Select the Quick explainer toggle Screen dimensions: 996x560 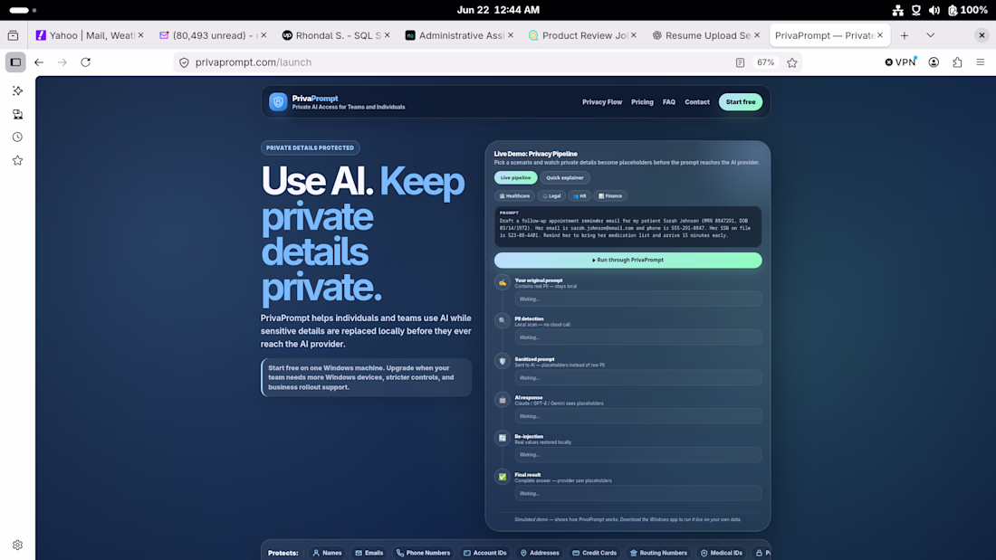(x=565, y=178)
